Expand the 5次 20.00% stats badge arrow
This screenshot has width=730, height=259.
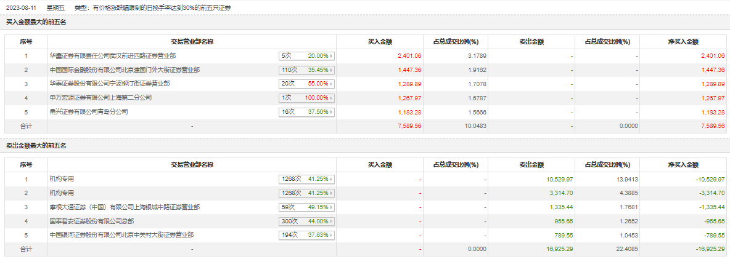point(331,56)
